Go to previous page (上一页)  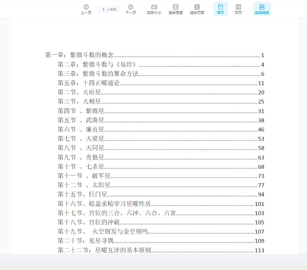point(86,9)
